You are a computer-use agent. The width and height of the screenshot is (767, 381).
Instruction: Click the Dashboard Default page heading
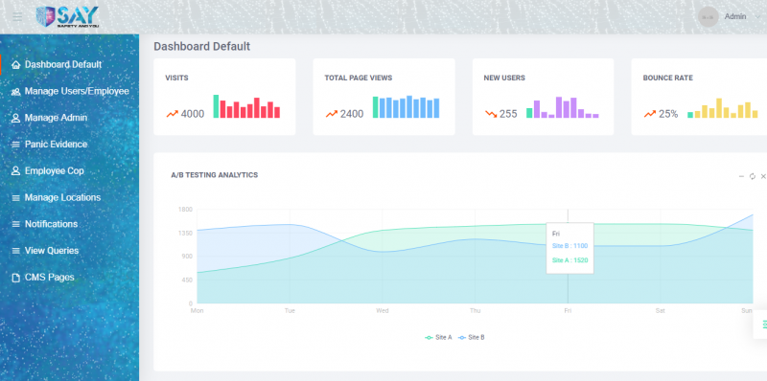tap(202, 46)
